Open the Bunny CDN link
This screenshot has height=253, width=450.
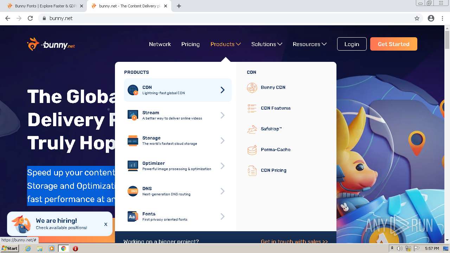coord(273,87)
